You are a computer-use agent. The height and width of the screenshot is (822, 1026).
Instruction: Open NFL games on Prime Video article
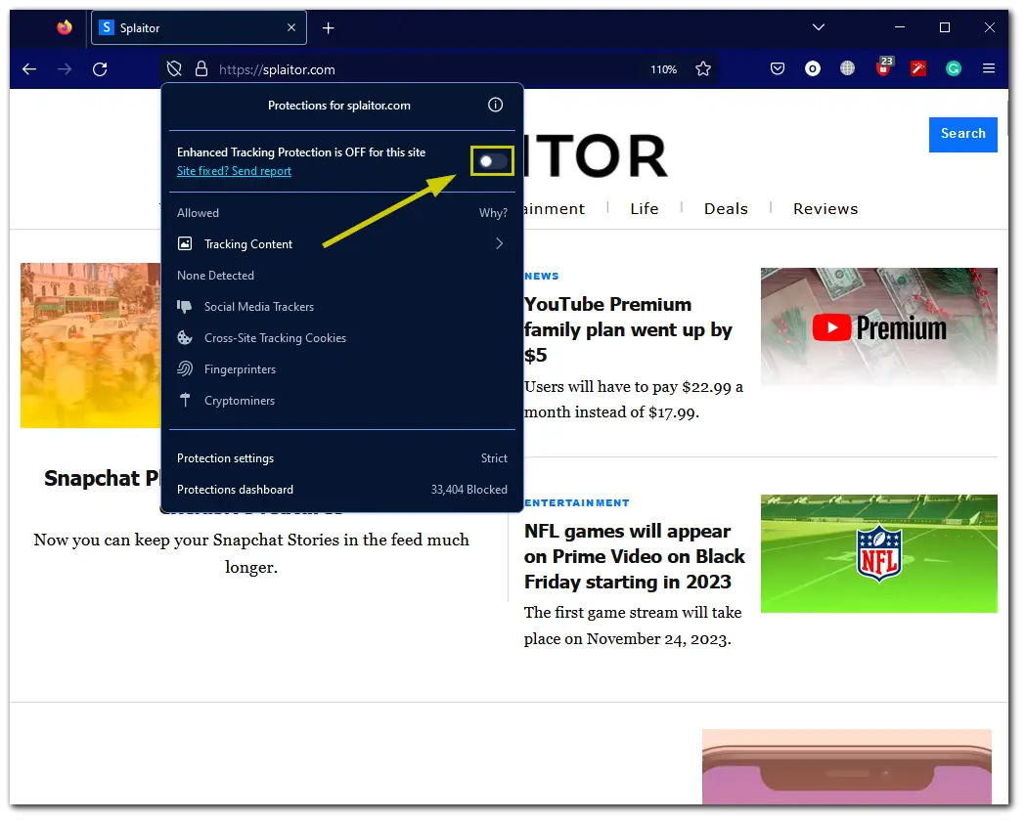(x=634, y=556)
